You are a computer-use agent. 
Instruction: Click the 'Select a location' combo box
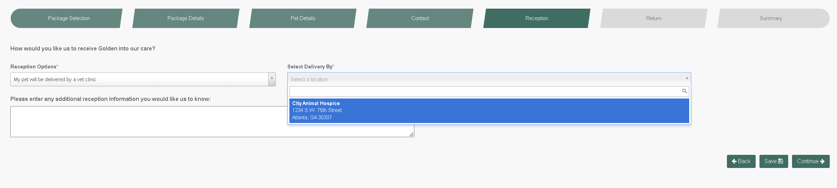pos(485,79)
